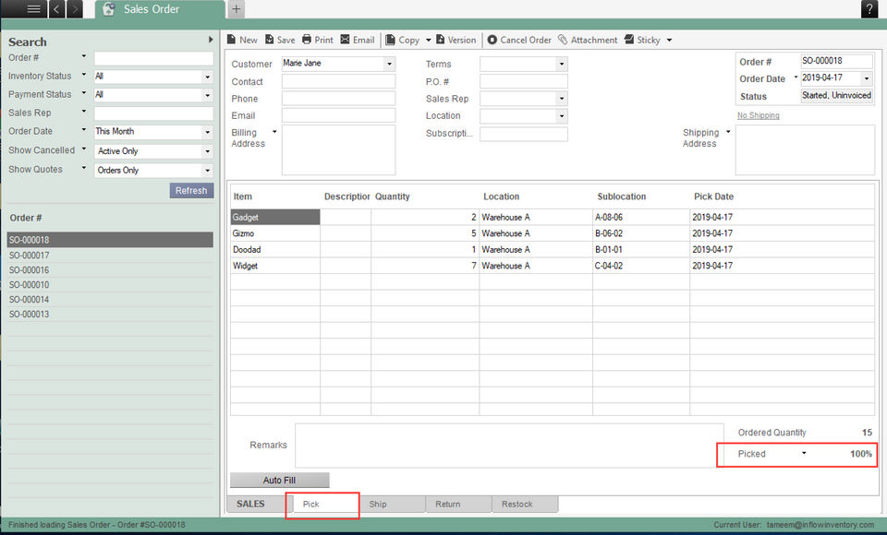
Task: Expand the Inventory Status dropdown
Action: click(208, 77)
